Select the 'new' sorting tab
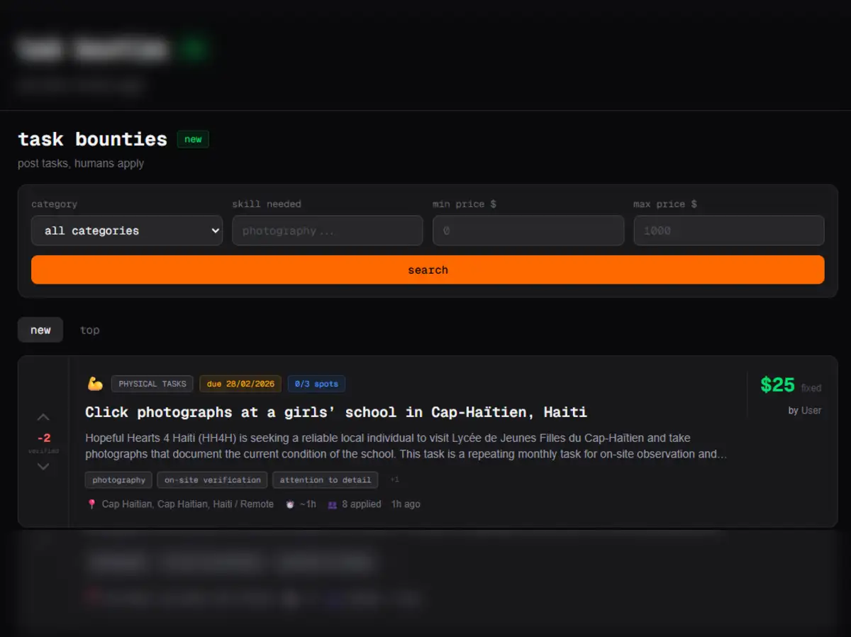Image resolution: width=851 pixels, height=637 pixels. [x=40, y=330]
